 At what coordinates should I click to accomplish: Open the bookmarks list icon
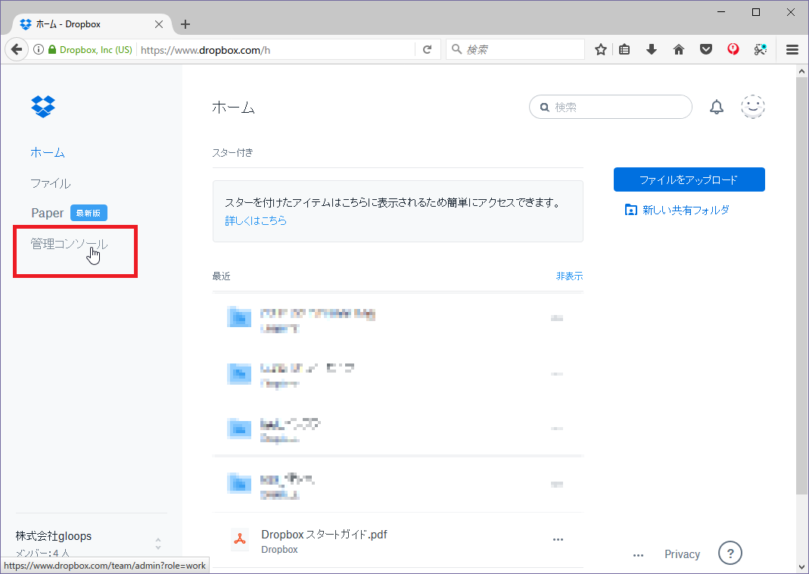(x=624, y=49)
